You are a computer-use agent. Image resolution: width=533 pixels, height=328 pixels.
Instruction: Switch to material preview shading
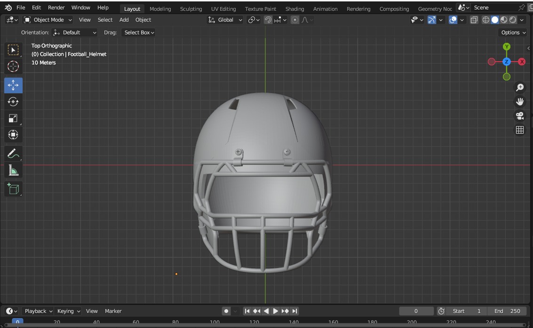tap(504, 20)
